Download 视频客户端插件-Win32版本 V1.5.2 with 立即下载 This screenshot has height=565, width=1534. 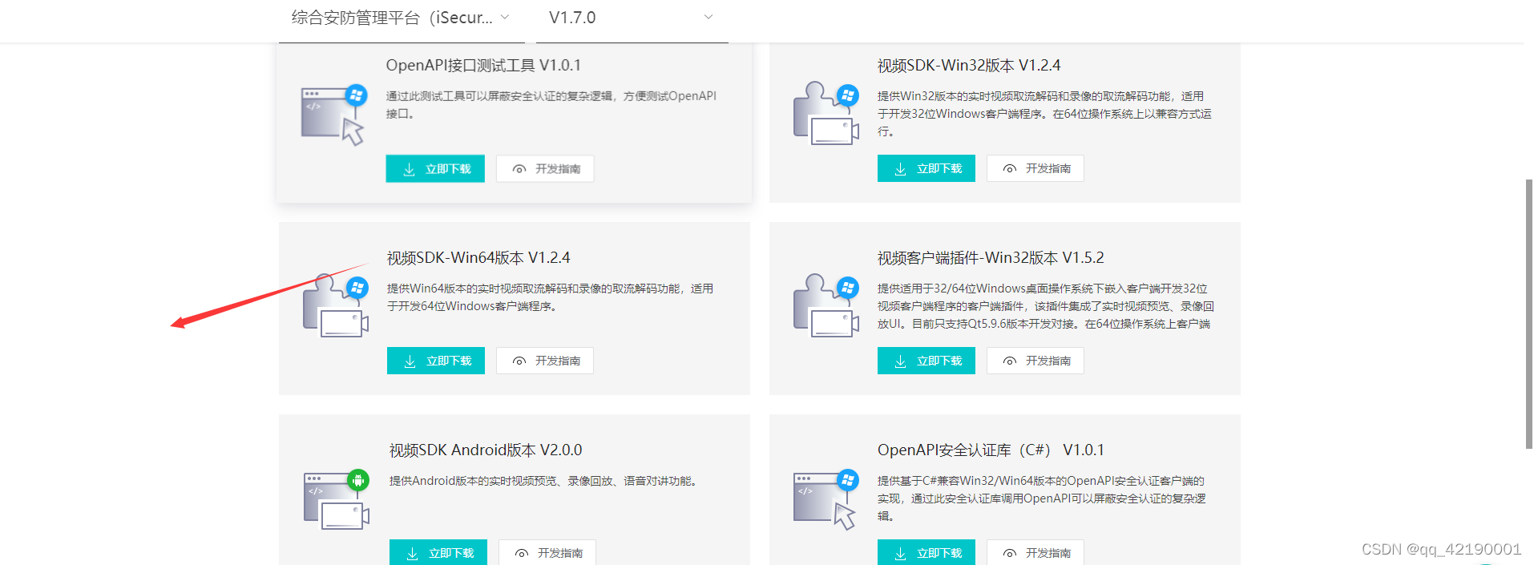coord(926,361)
